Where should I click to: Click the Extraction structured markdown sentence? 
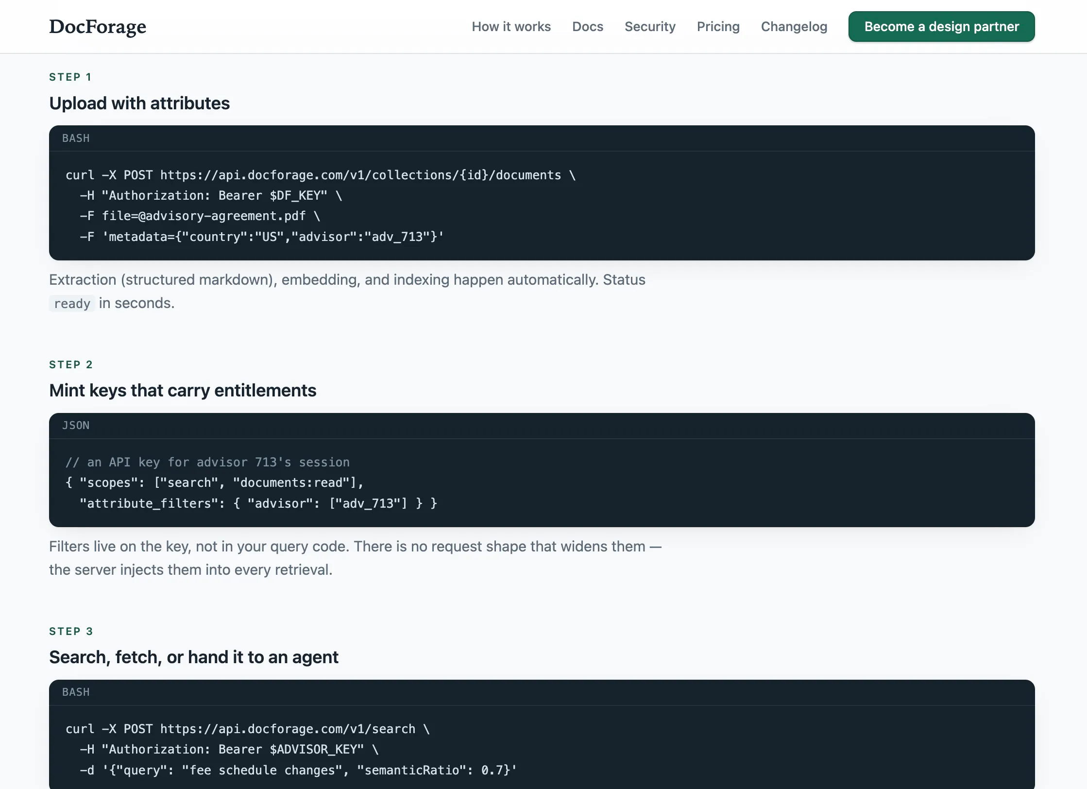[x=347, y=292]
